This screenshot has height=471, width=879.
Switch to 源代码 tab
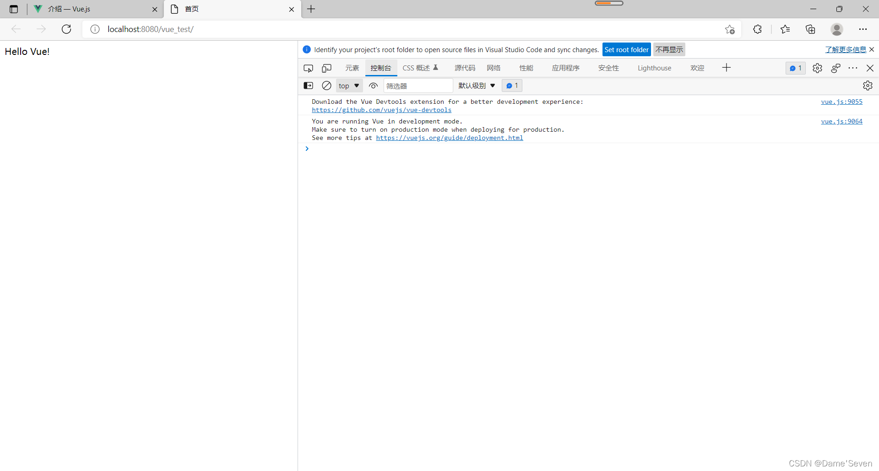[x=465, y=68]
